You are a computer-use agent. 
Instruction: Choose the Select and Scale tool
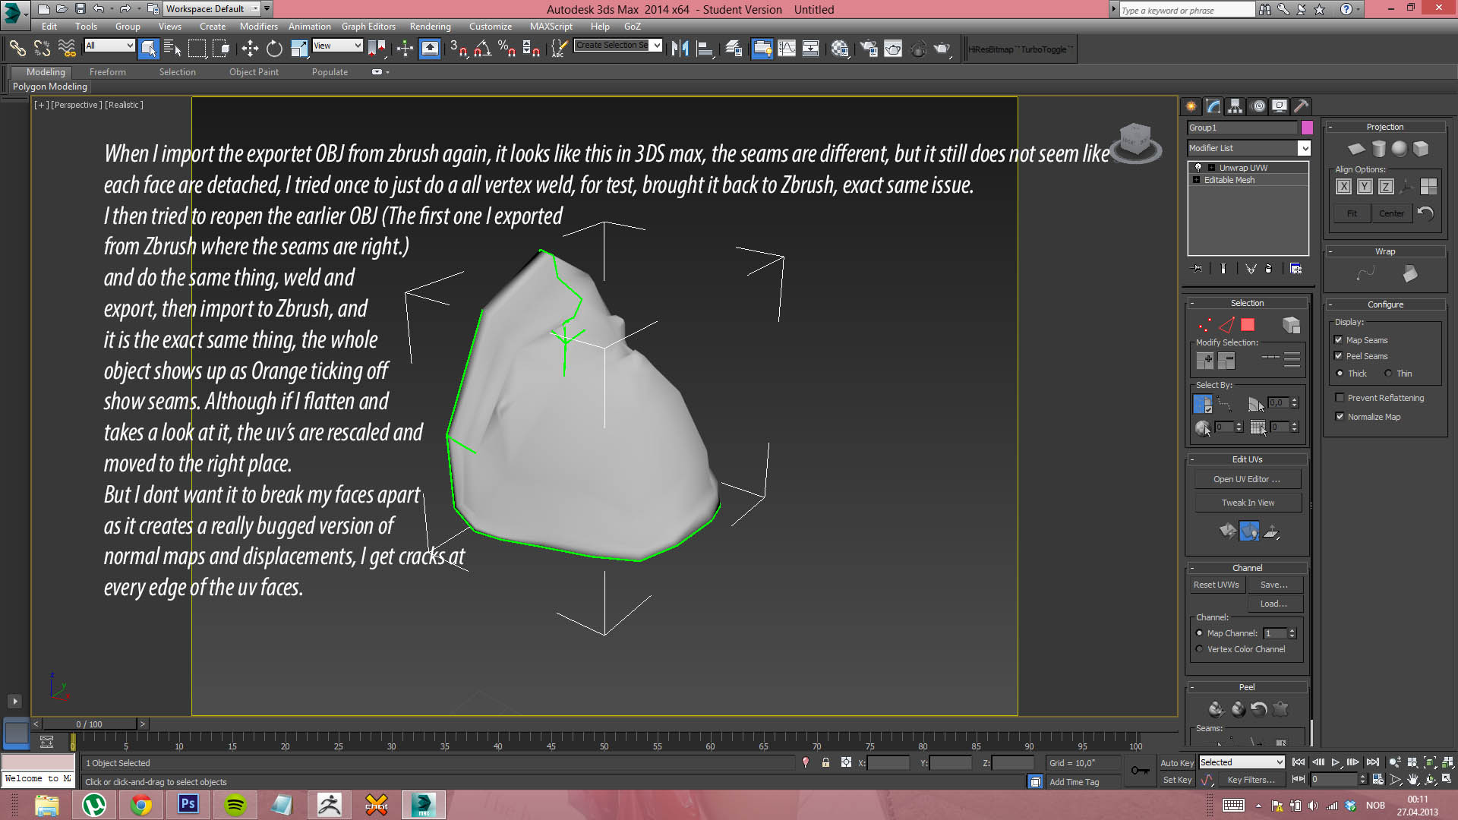point(299,49)
